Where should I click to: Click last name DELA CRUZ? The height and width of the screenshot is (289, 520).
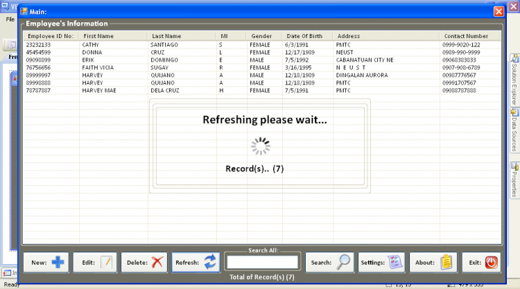[x=165, y=91]
